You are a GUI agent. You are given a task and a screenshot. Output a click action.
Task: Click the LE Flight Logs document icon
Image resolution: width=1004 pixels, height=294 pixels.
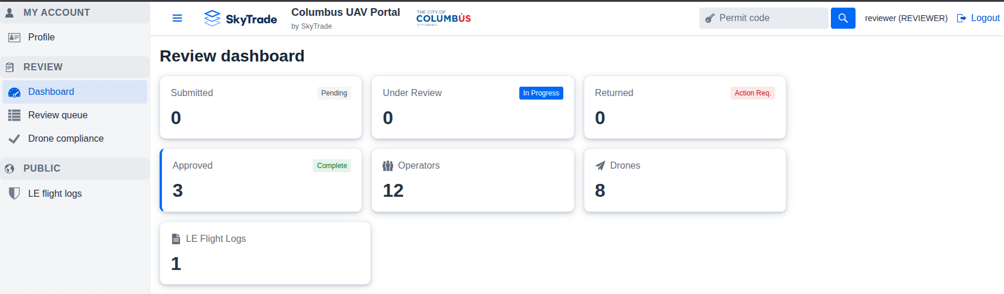pyautogui.click(x=175, y=239)
